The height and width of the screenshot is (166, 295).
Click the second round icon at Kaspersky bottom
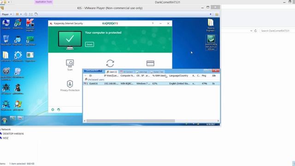59,110
